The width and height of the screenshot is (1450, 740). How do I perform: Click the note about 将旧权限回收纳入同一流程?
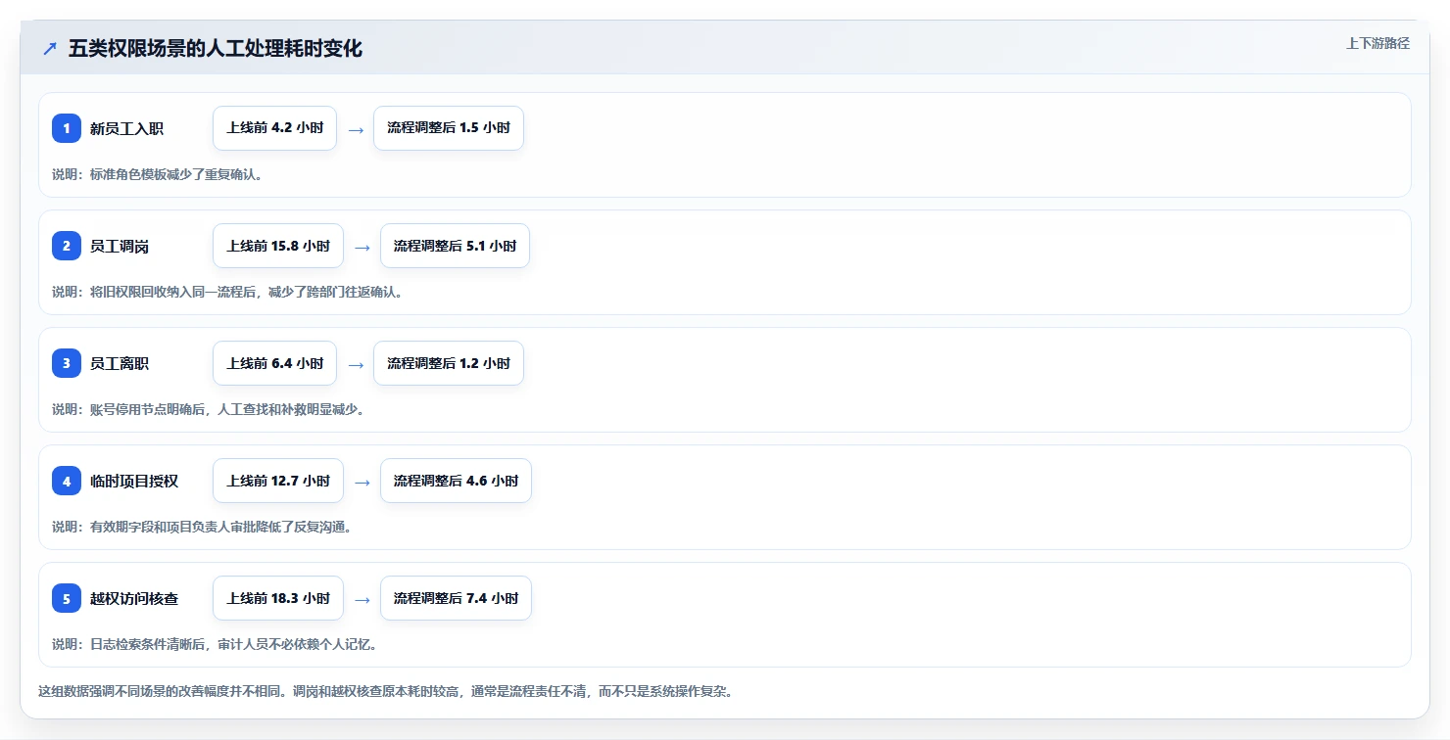(x=227, y=292)
